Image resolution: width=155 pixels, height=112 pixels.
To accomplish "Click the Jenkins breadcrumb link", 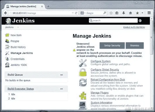I will 9,27.
